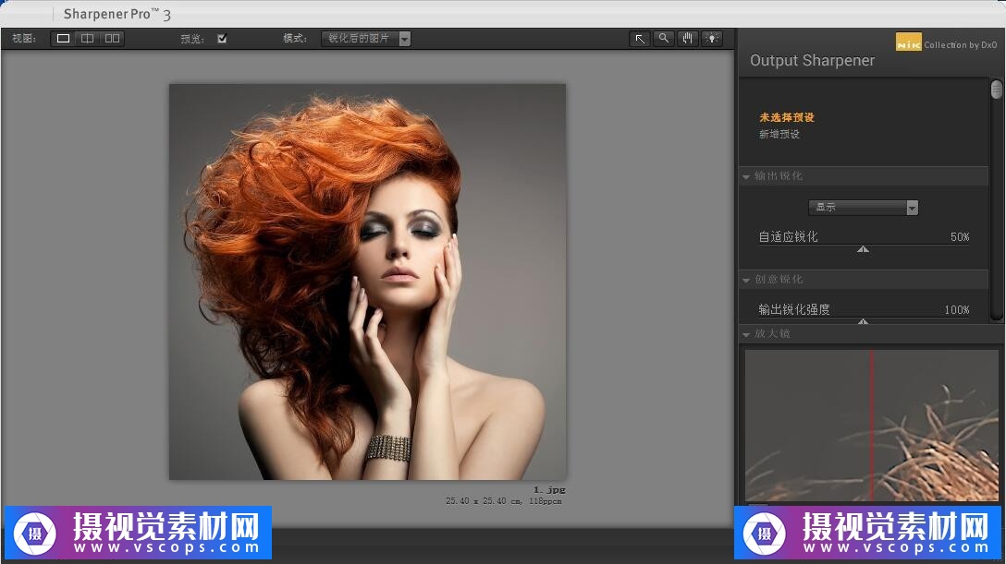The width and height of the screenshot is (1006, 564).
Task: Click the lightbulb background color icon
Action: (x=711, y=39)
